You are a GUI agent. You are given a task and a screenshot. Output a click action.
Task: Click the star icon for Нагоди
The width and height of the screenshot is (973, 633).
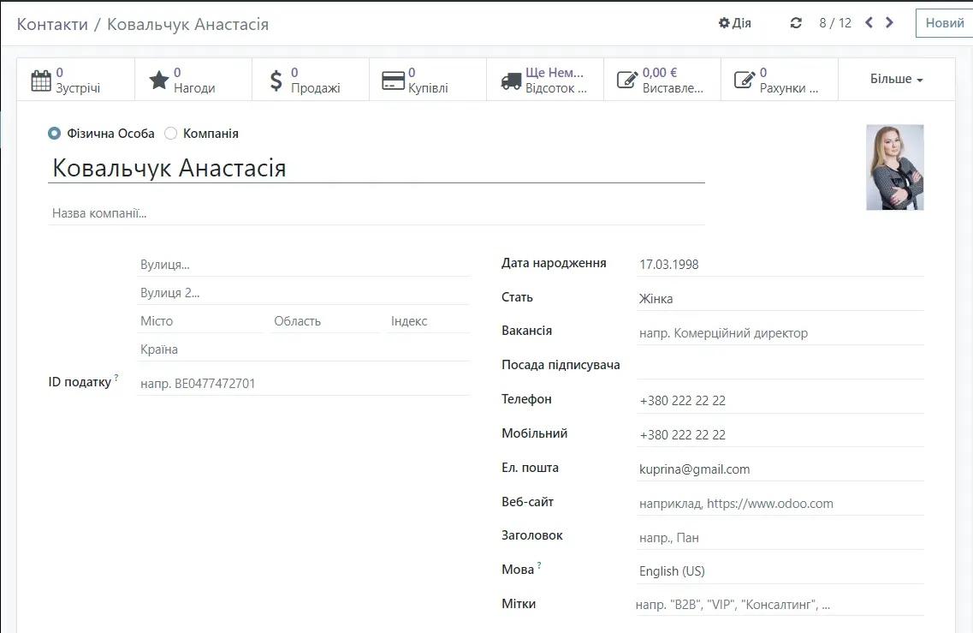(159, 77)
